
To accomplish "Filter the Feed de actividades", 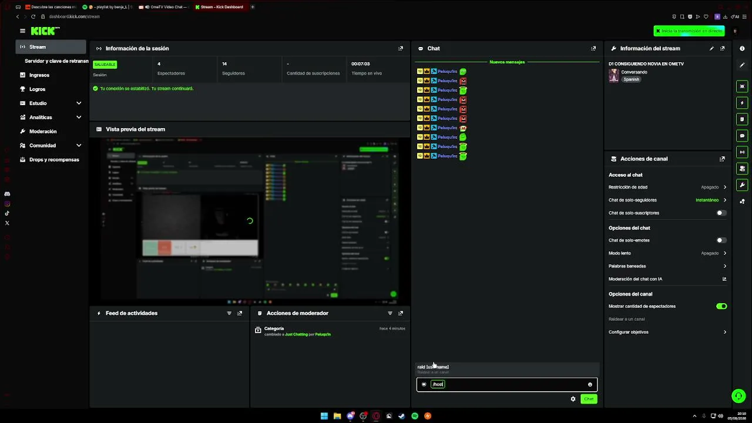I will [229, 313].
